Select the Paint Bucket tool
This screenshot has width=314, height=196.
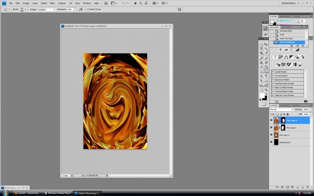(266, 67)
